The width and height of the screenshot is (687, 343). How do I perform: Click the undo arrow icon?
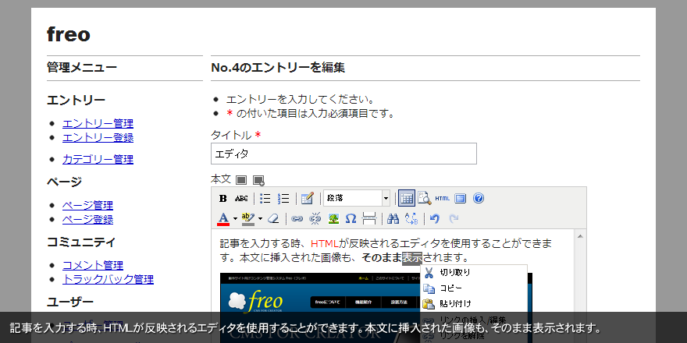point(435,218)
